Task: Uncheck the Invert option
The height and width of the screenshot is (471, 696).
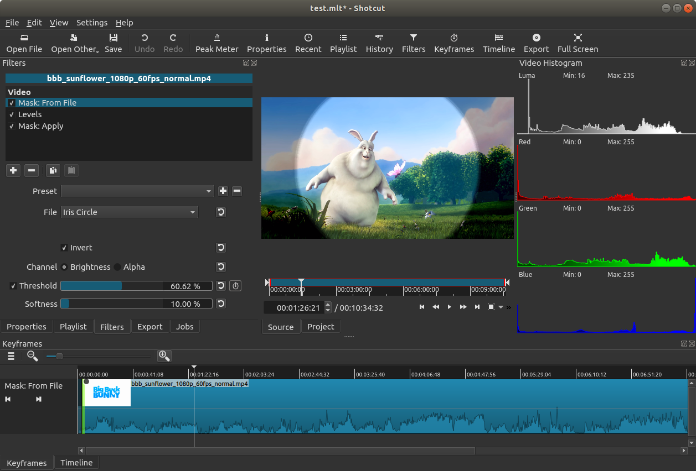Action: tap(65, 247)
